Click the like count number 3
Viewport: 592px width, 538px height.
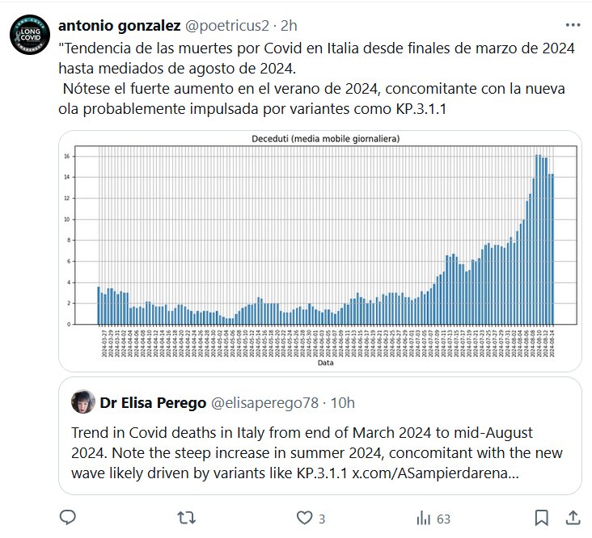pyautogui.click(x=322, y=518)
